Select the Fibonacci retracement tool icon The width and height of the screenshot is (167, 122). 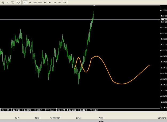click(x=3, y=2)
